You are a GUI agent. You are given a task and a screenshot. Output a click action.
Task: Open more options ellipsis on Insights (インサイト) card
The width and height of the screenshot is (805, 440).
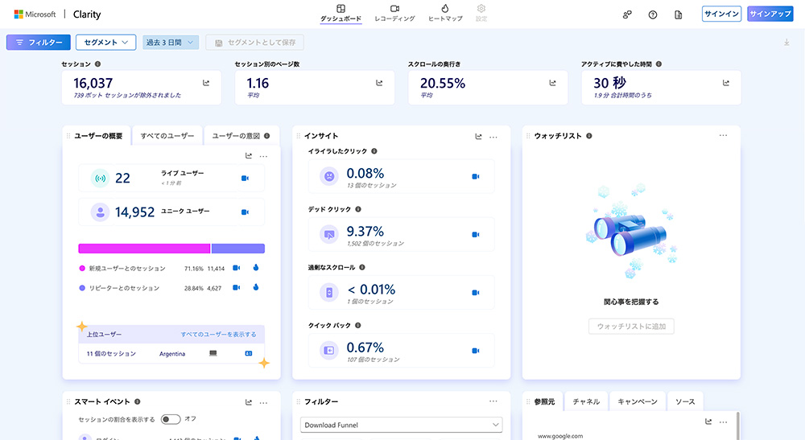click(493, 137)
